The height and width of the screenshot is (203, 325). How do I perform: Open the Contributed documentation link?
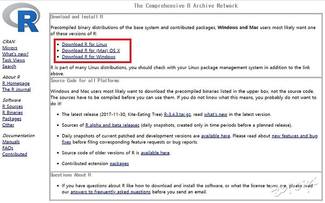coord(15,154)
